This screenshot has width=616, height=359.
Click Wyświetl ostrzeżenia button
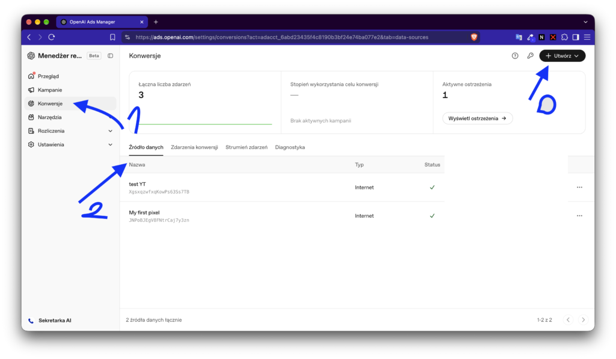[x=477, y=118]
